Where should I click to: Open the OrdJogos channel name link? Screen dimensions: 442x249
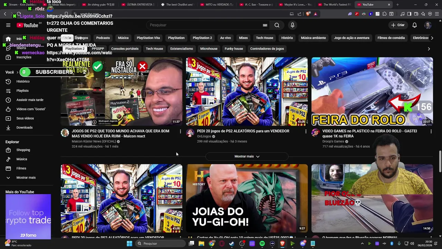tap(204, 136)
